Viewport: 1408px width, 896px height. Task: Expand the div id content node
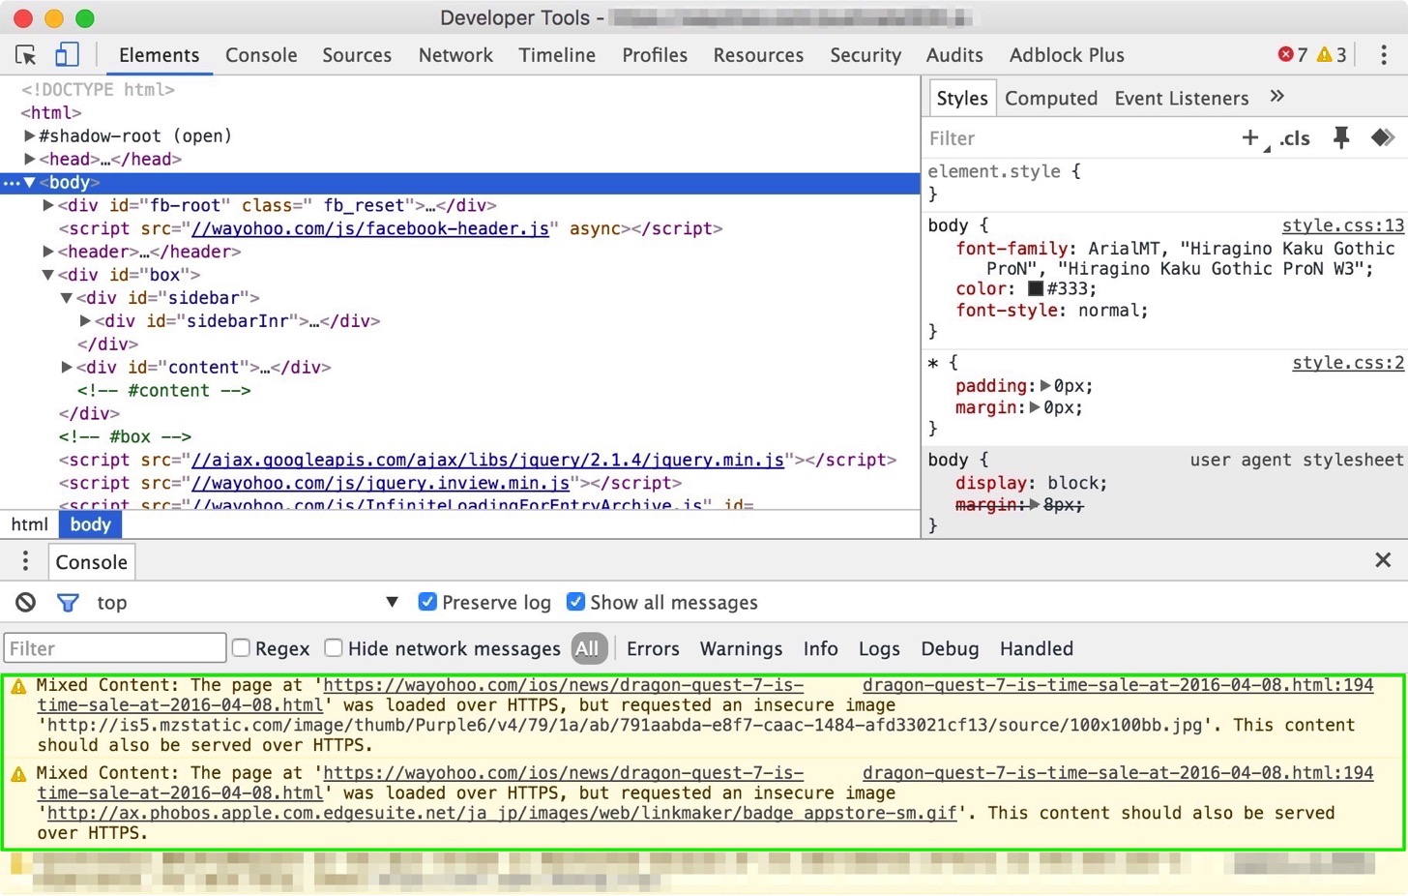point(67,367)
